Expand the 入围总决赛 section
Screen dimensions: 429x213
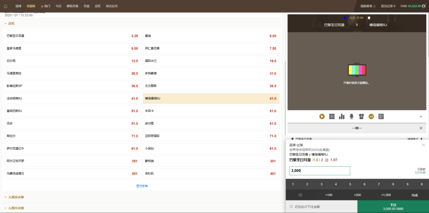[x=6, y=197]
